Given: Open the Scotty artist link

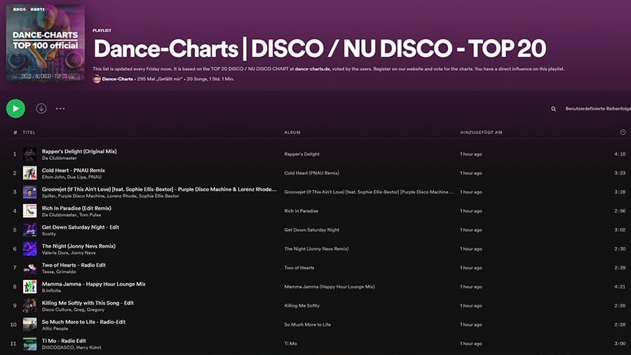Looking at the screenshot, I should (48, 234).
